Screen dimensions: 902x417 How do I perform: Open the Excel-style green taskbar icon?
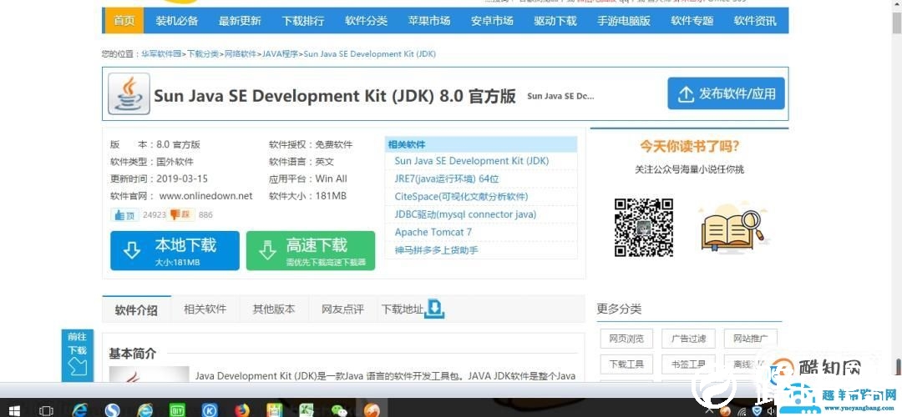click(307, 410)
